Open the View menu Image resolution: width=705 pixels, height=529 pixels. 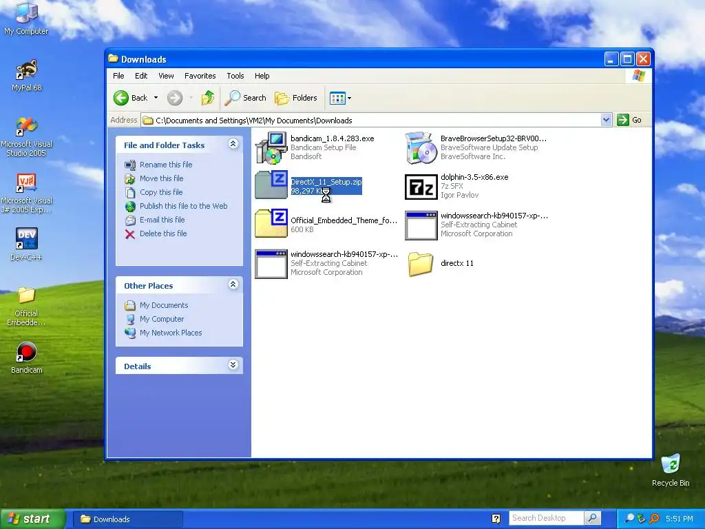point(166,76)
